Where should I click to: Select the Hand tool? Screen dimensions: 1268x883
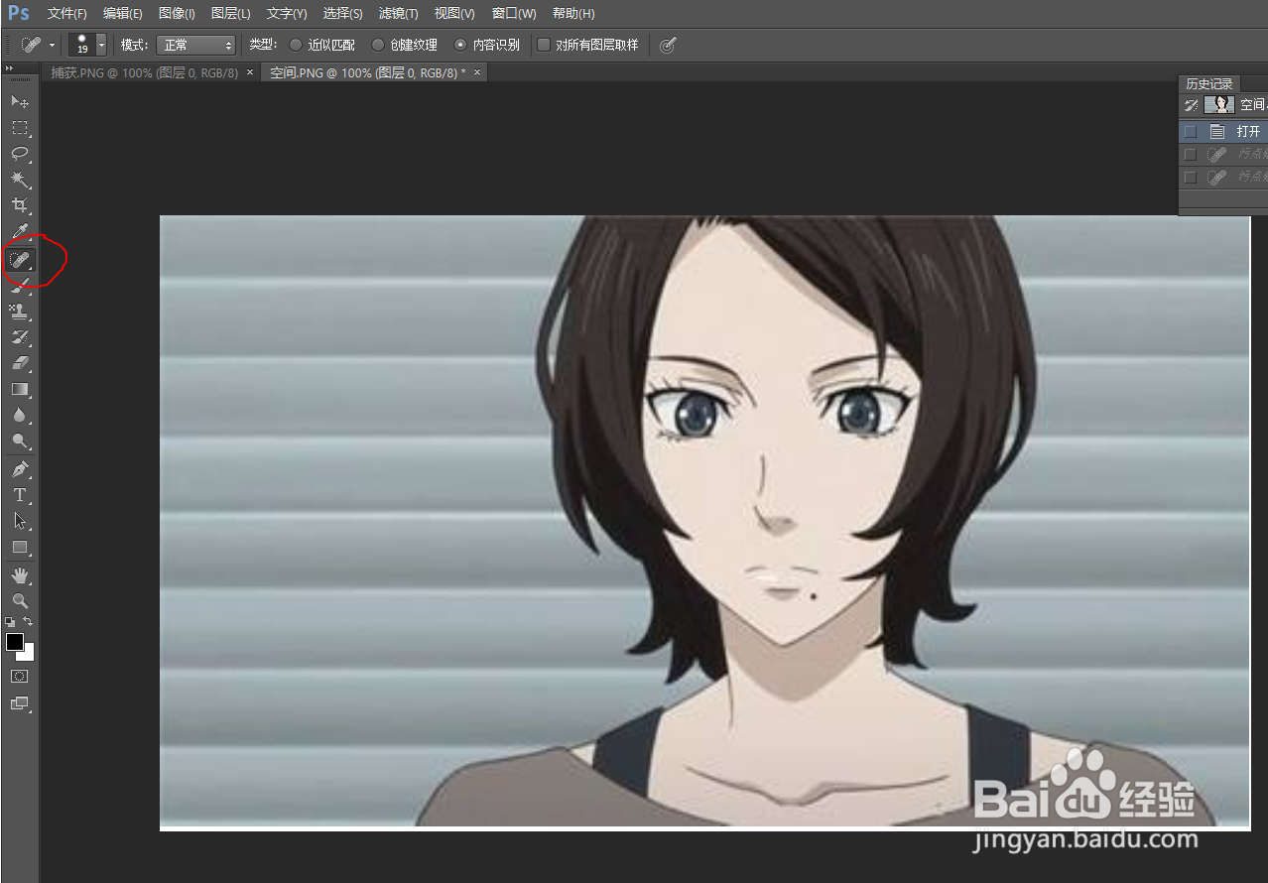pos(19,574)
